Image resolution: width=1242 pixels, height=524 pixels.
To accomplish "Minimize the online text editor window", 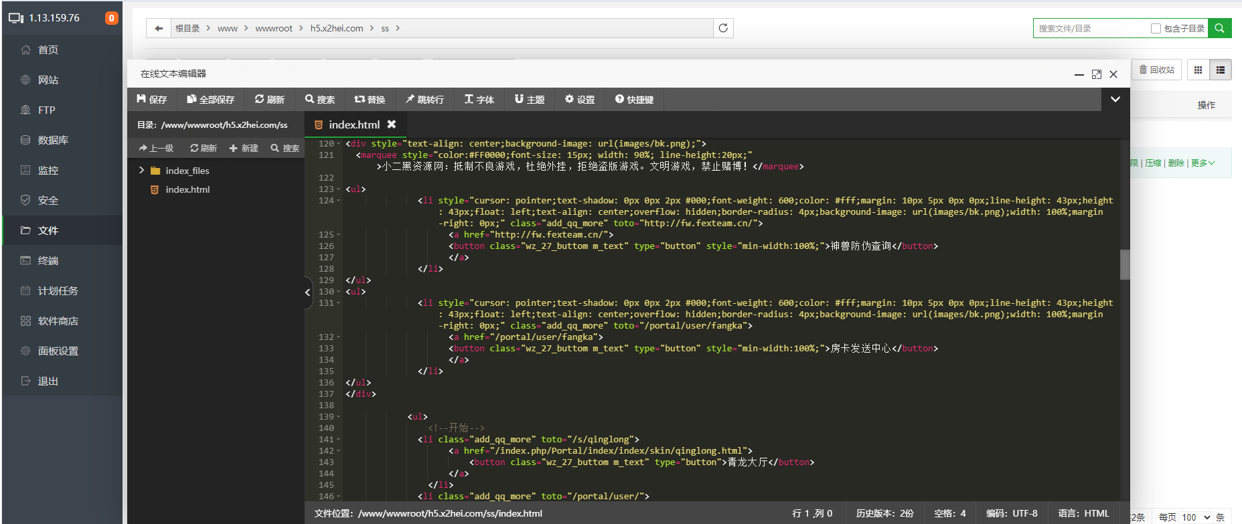I will point(1079,74).
